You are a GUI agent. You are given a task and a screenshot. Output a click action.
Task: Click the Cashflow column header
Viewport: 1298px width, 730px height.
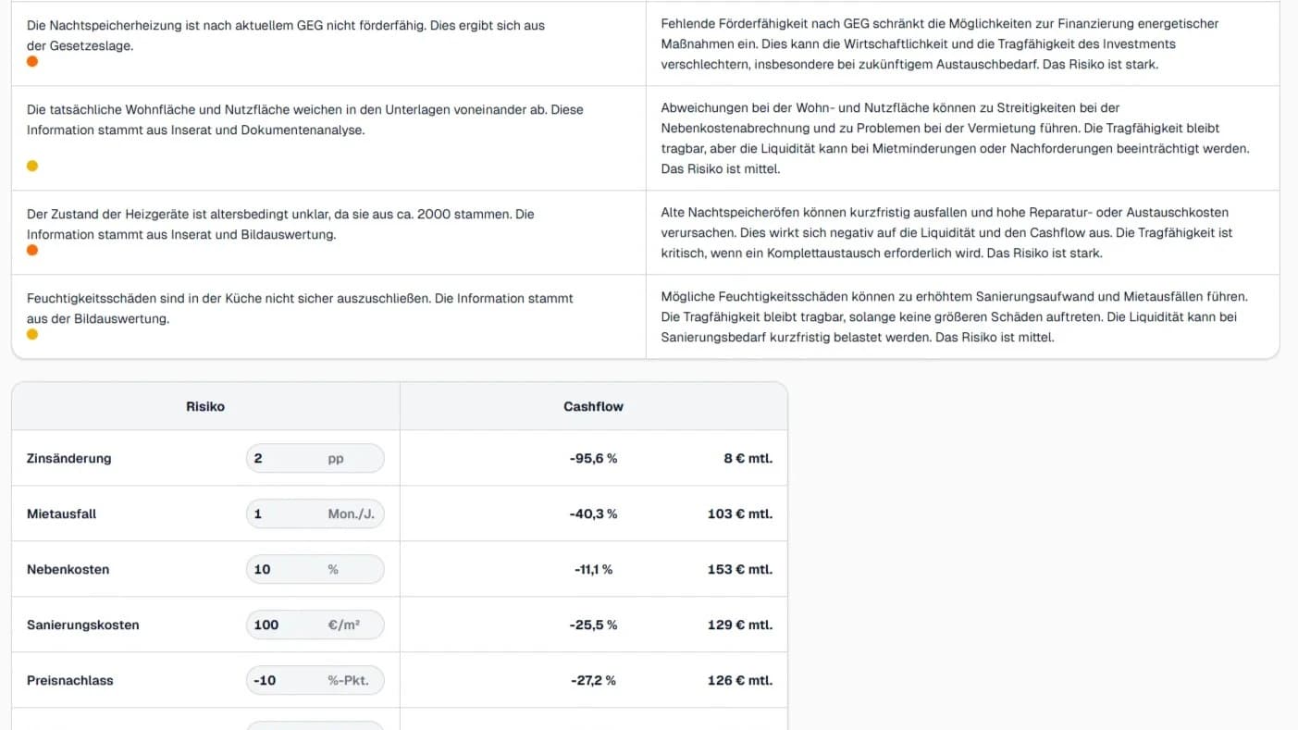pos(593,406)
